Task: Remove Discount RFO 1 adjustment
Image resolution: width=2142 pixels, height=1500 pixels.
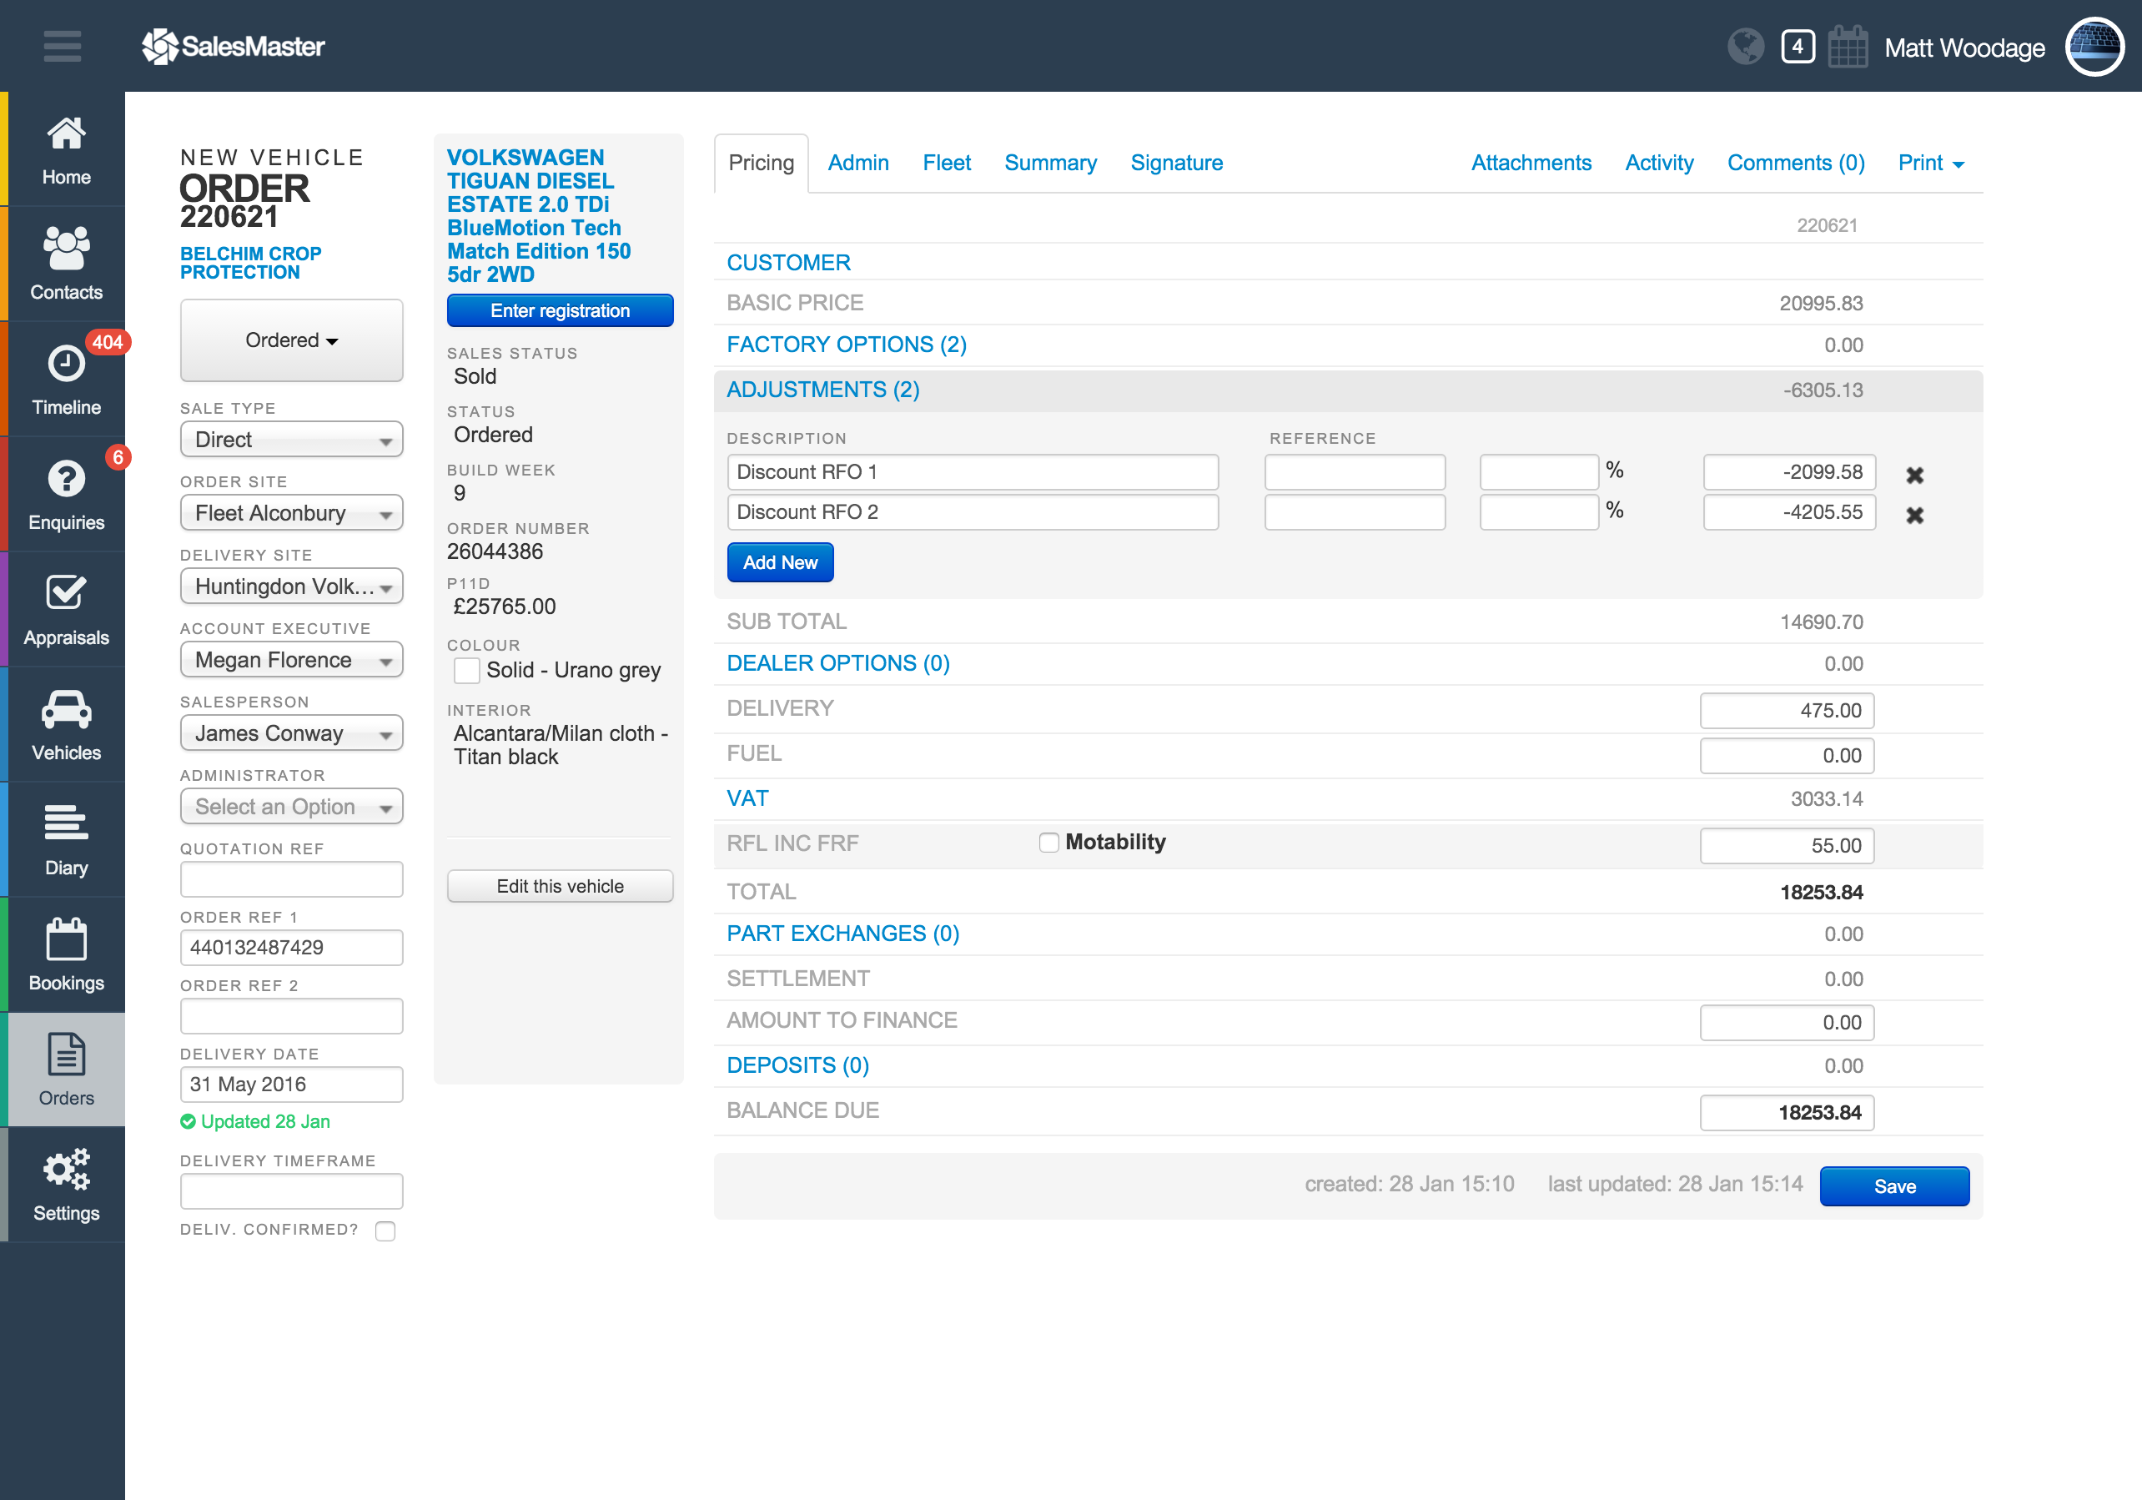Action: pyautogui.click(x=1914, y=475)
